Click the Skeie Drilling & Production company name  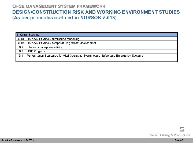point(170,135)
